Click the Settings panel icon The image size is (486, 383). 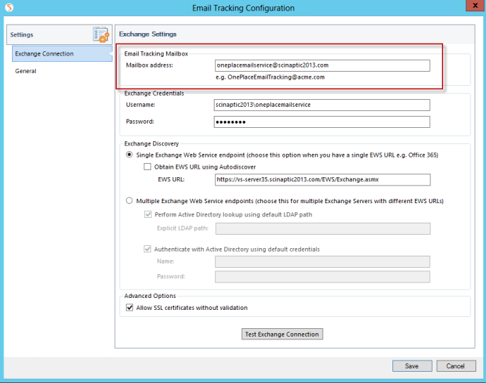[101, 34]
